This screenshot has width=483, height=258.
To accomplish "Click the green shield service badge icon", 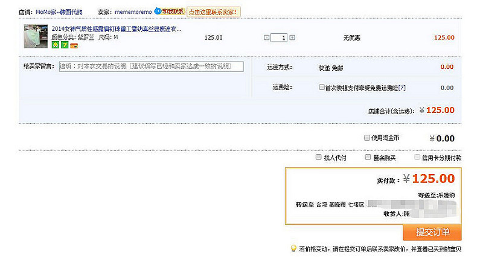I will point(56,45).
